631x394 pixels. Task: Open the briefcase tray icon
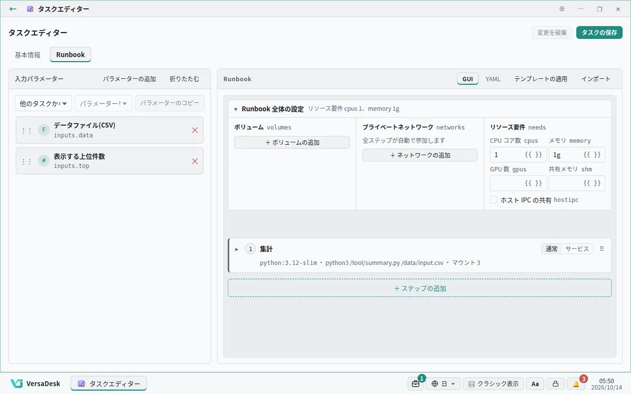(x=416, y=384)
